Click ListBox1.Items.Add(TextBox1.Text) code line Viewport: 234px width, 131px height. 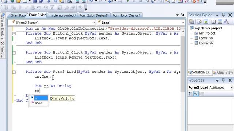click(x=72, y=38)
